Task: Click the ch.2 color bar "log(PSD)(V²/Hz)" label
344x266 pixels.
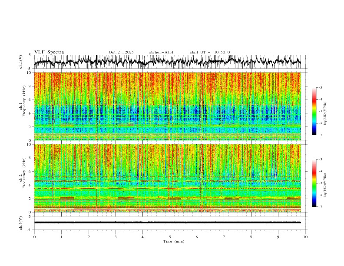Action: (x=325, y=185)
